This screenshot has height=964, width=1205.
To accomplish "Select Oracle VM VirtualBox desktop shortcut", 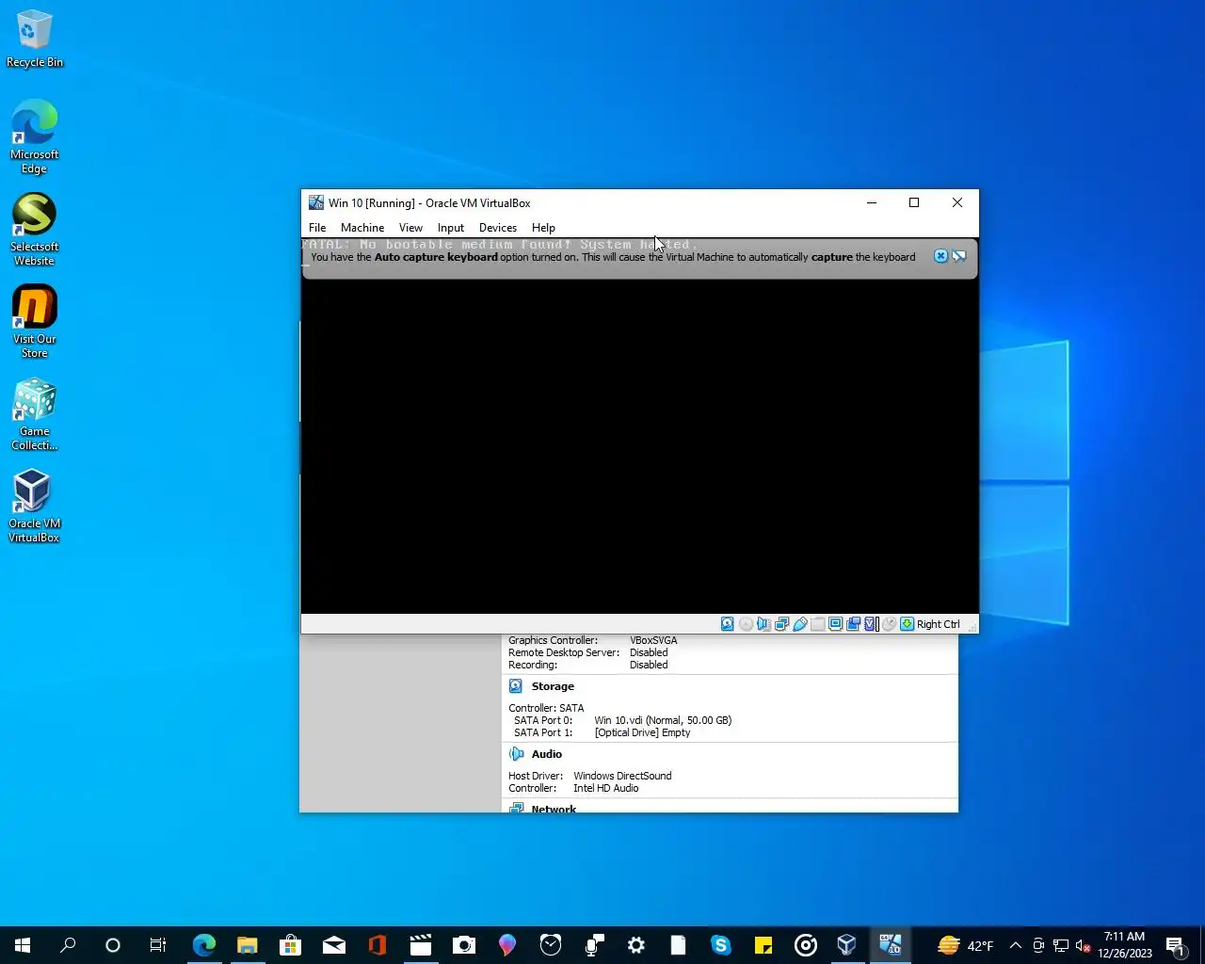I will 35,506.
